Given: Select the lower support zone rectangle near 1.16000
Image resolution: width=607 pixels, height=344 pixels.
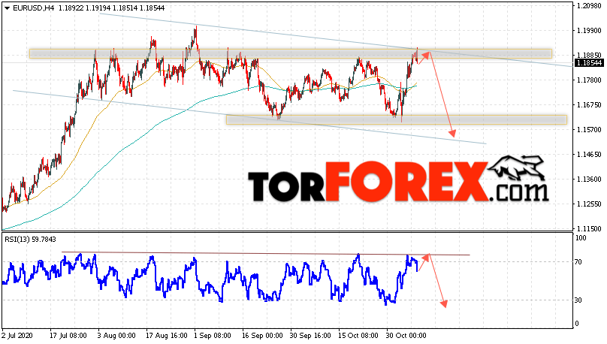Looking at the screenshot, I should [x=397, y=119].
